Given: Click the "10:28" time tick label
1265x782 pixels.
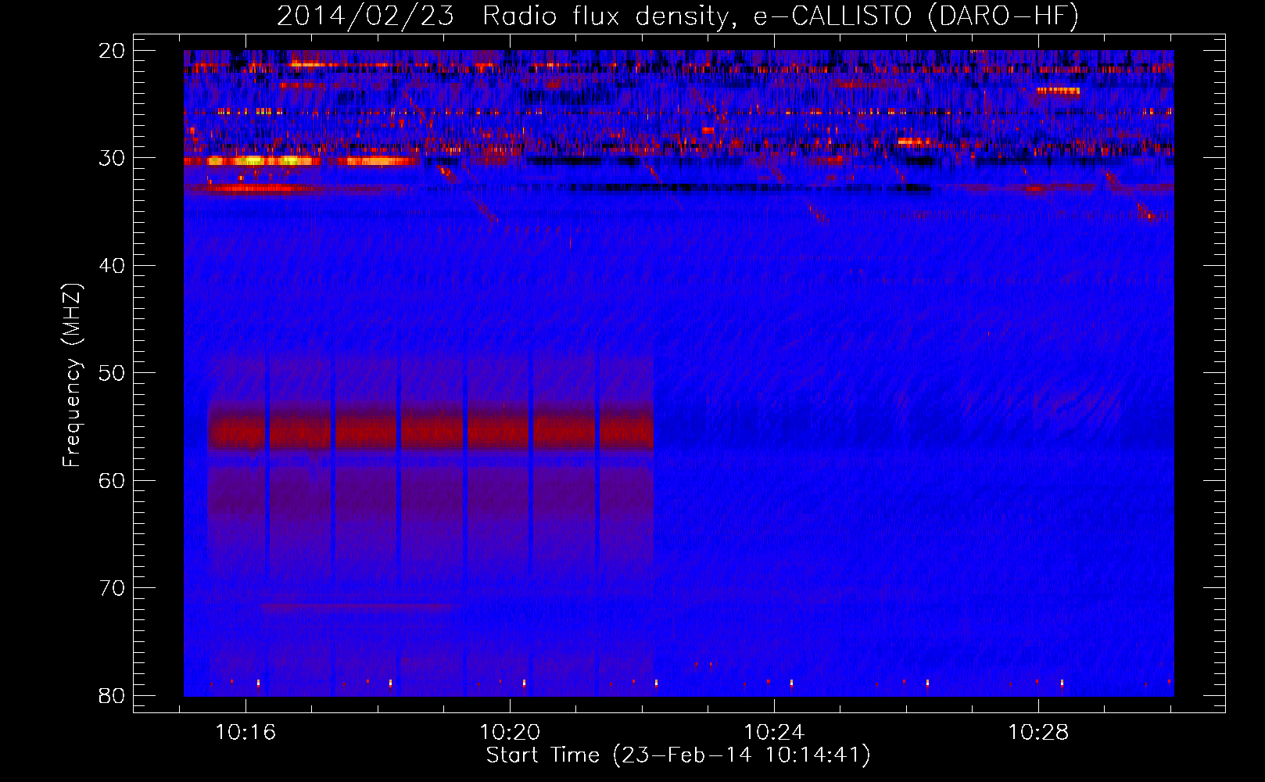Looking at the screenshot, I should point(1038,733).
